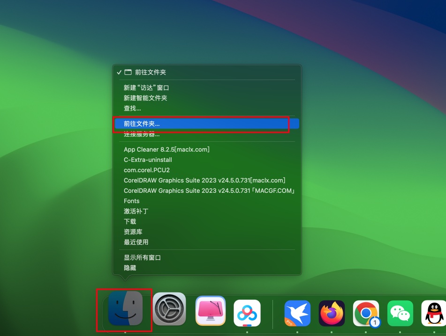This screenshot has height=336, width=446.
Task: Click 隐藏 to hide Finder
Action: [x=130, y=267]
